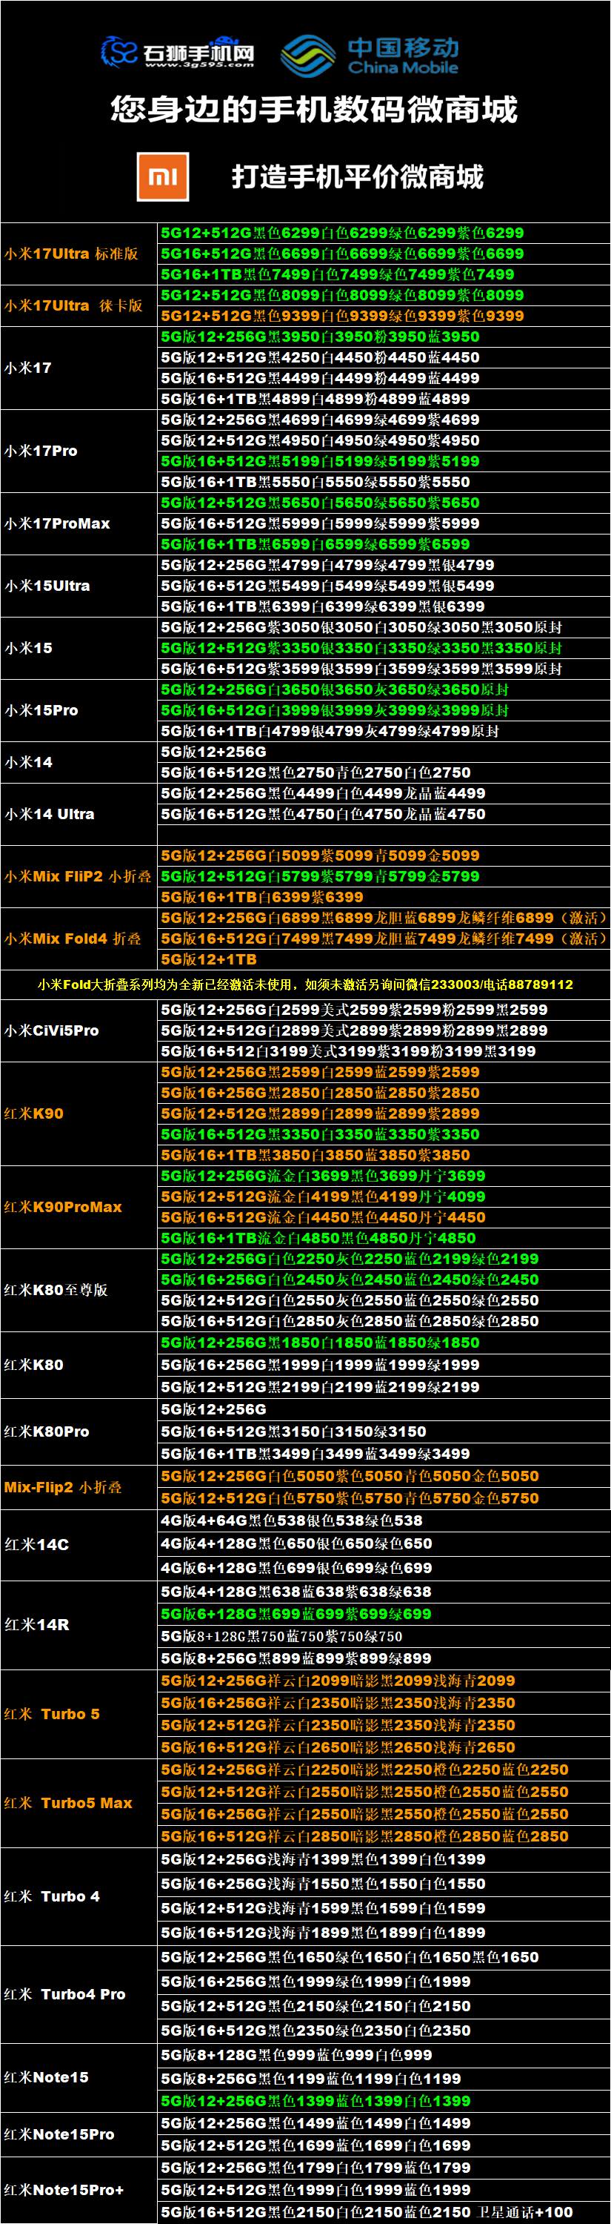Select the 小米17Ultra 标准版 model cell
Viewport: 611px width, 2224px height.
click(72, 254)
